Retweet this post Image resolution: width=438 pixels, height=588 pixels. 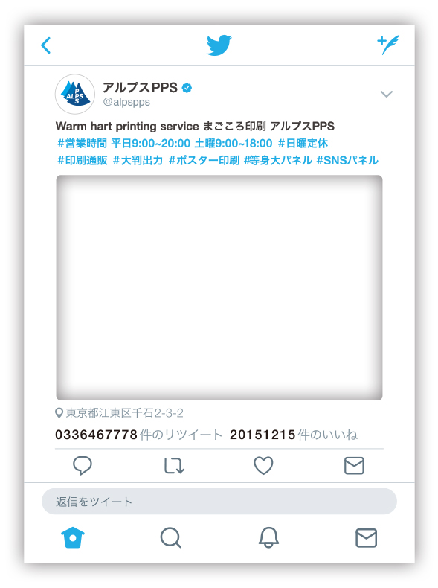coord(174,466)
